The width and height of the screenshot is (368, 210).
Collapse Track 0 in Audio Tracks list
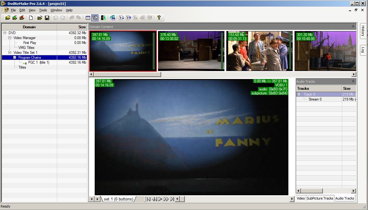299,94
